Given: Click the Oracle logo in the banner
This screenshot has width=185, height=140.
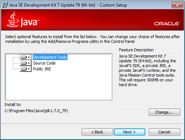Looking at the screenshot, I should (167, 24).
